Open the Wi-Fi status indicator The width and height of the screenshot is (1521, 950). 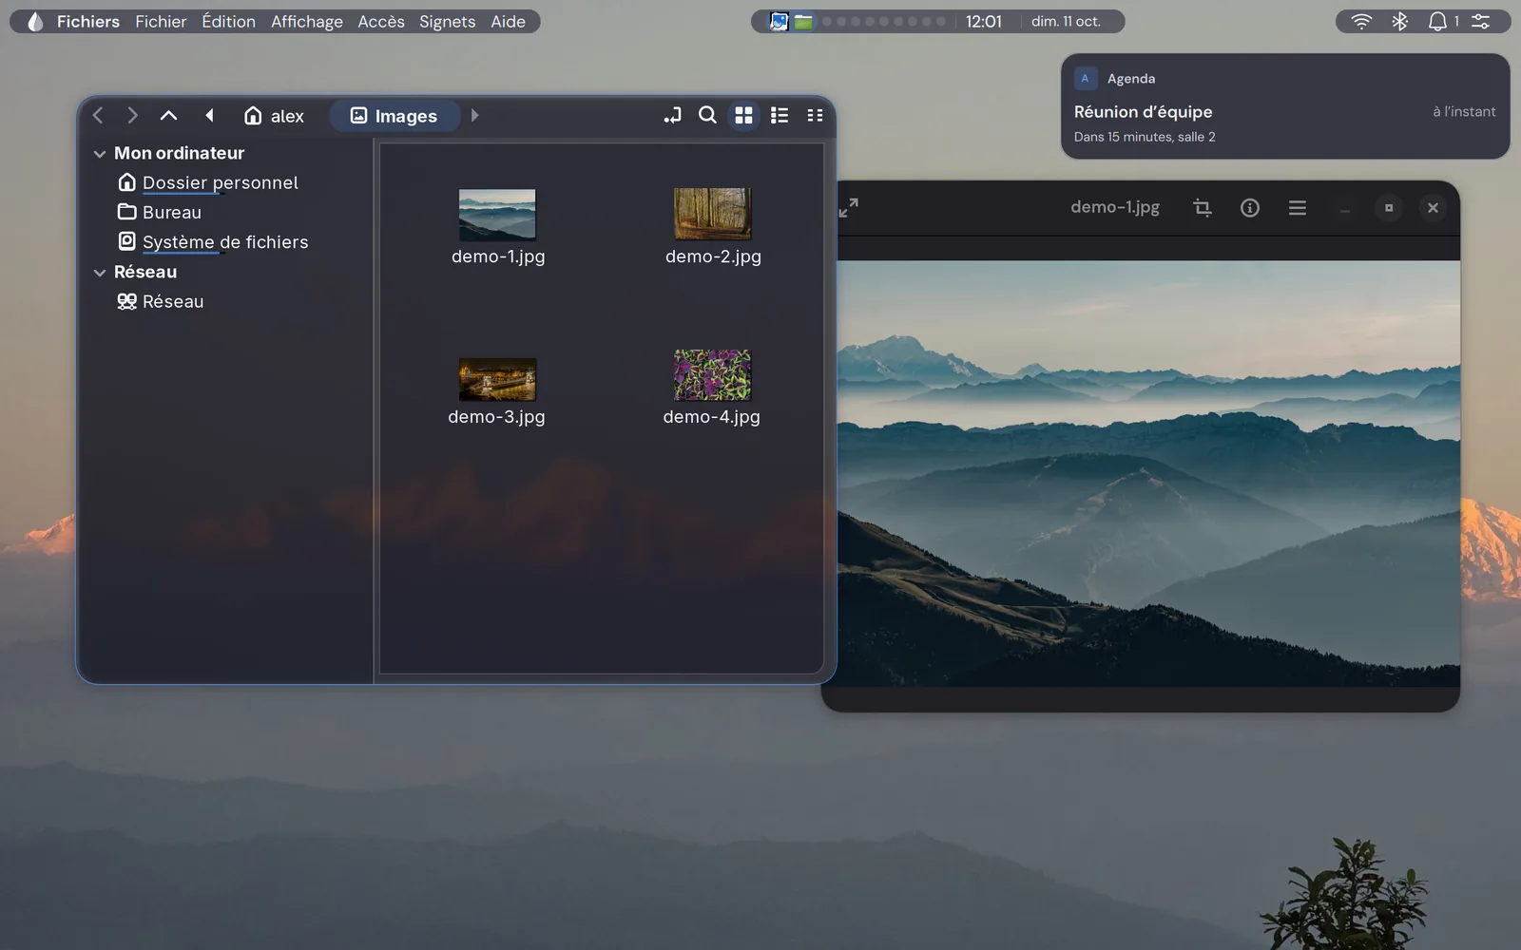tap(1361, 21)
